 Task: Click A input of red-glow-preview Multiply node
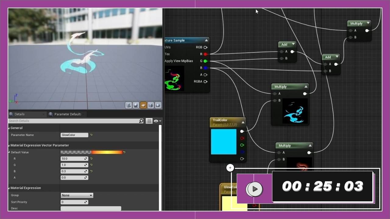[x=279, y=153]
